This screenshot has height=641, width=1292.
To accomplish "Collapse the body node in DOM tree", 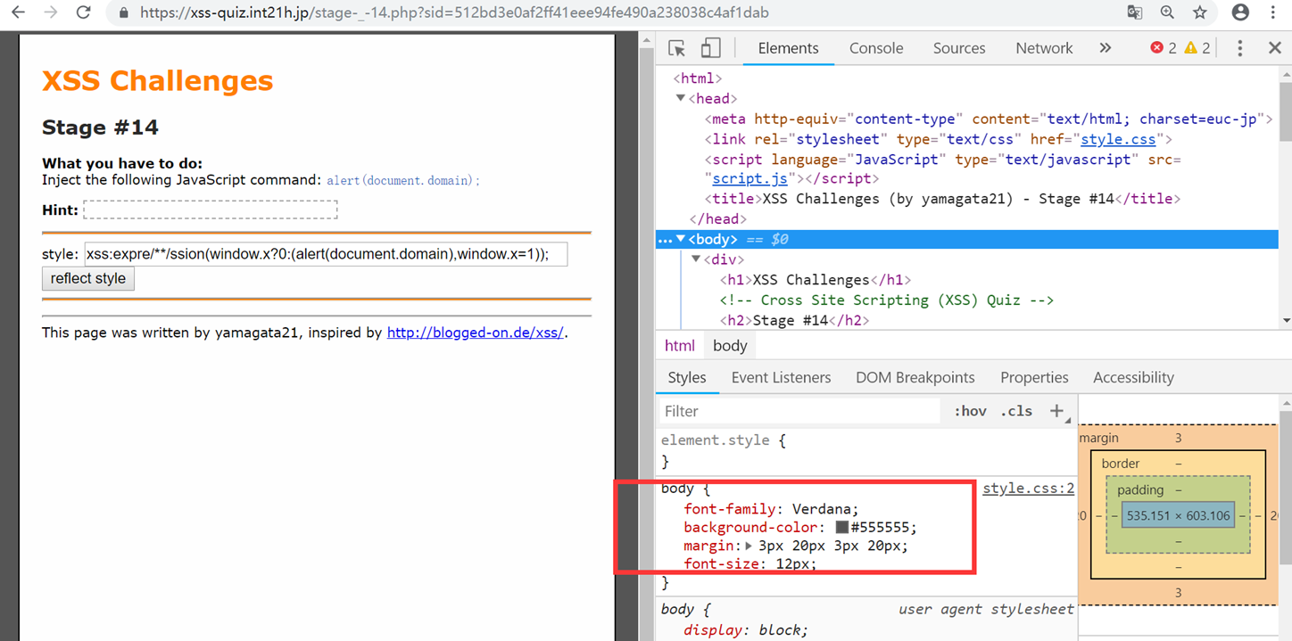I will coord(681,240).
